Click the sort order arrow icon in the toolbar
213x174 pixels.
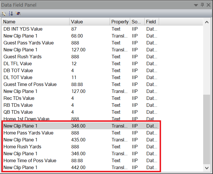click(x=11, y=14)
